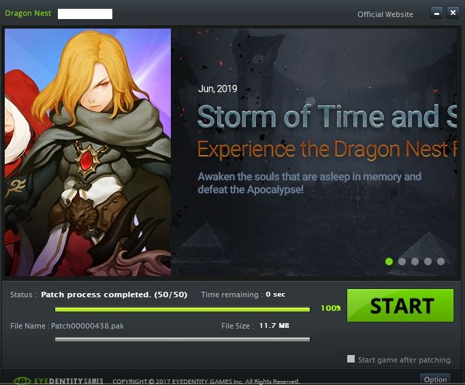
Task: Close the Dragon Nest launcher window
Action: tap(453, 13)
